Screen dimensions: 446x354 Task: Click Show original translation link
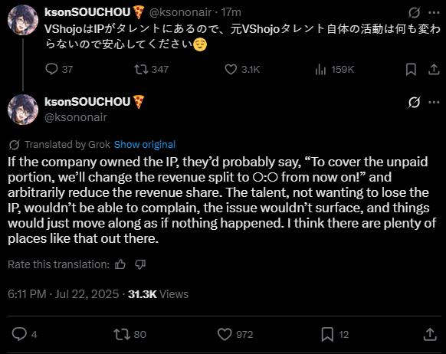pyautogui.click(x=145, y=145)
